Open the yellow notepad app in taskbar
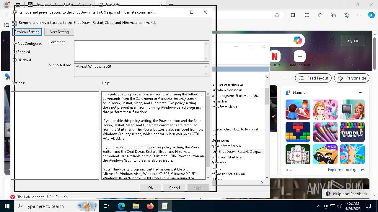Viewport: 378px width, 212px height. (164, 206)
